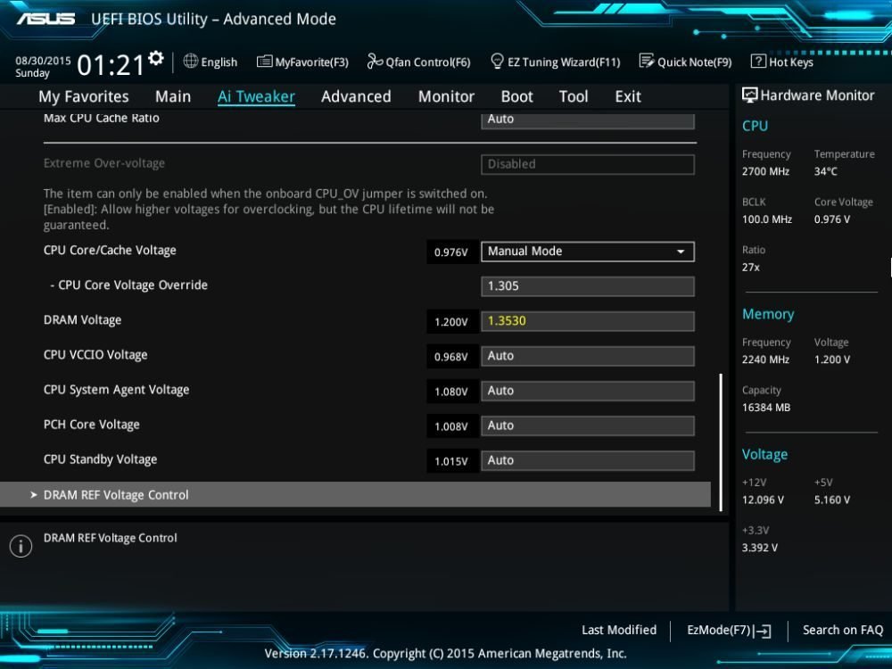Open the Tool tab

pyautogui.click(x=574, y=96)
